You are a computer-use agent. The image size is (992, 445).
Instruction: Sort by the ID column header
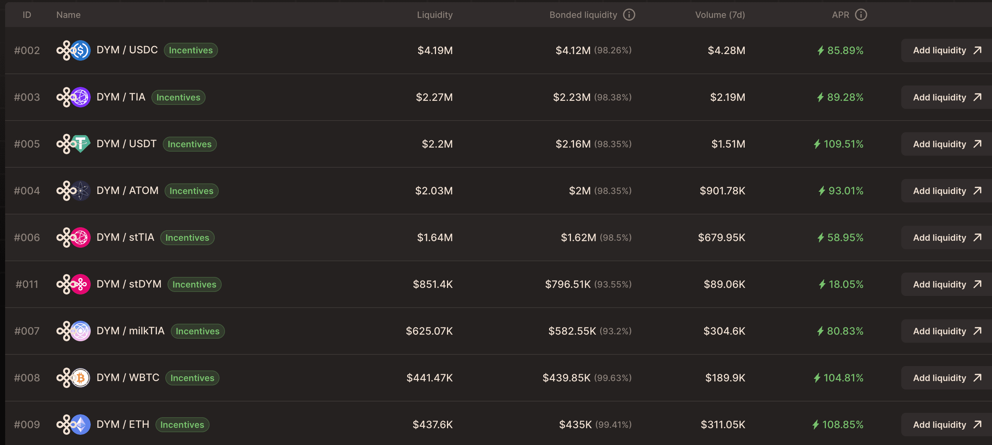27,15
